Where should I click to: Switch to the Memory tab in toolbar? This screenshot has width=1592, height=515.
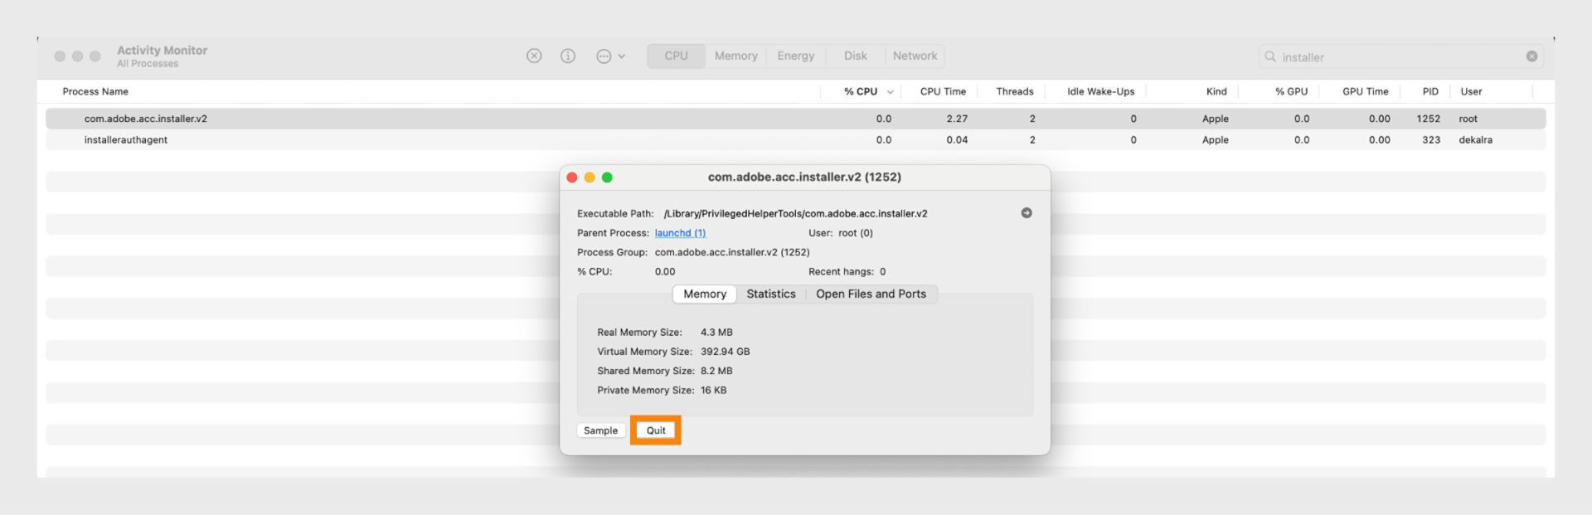pos(735,56)
